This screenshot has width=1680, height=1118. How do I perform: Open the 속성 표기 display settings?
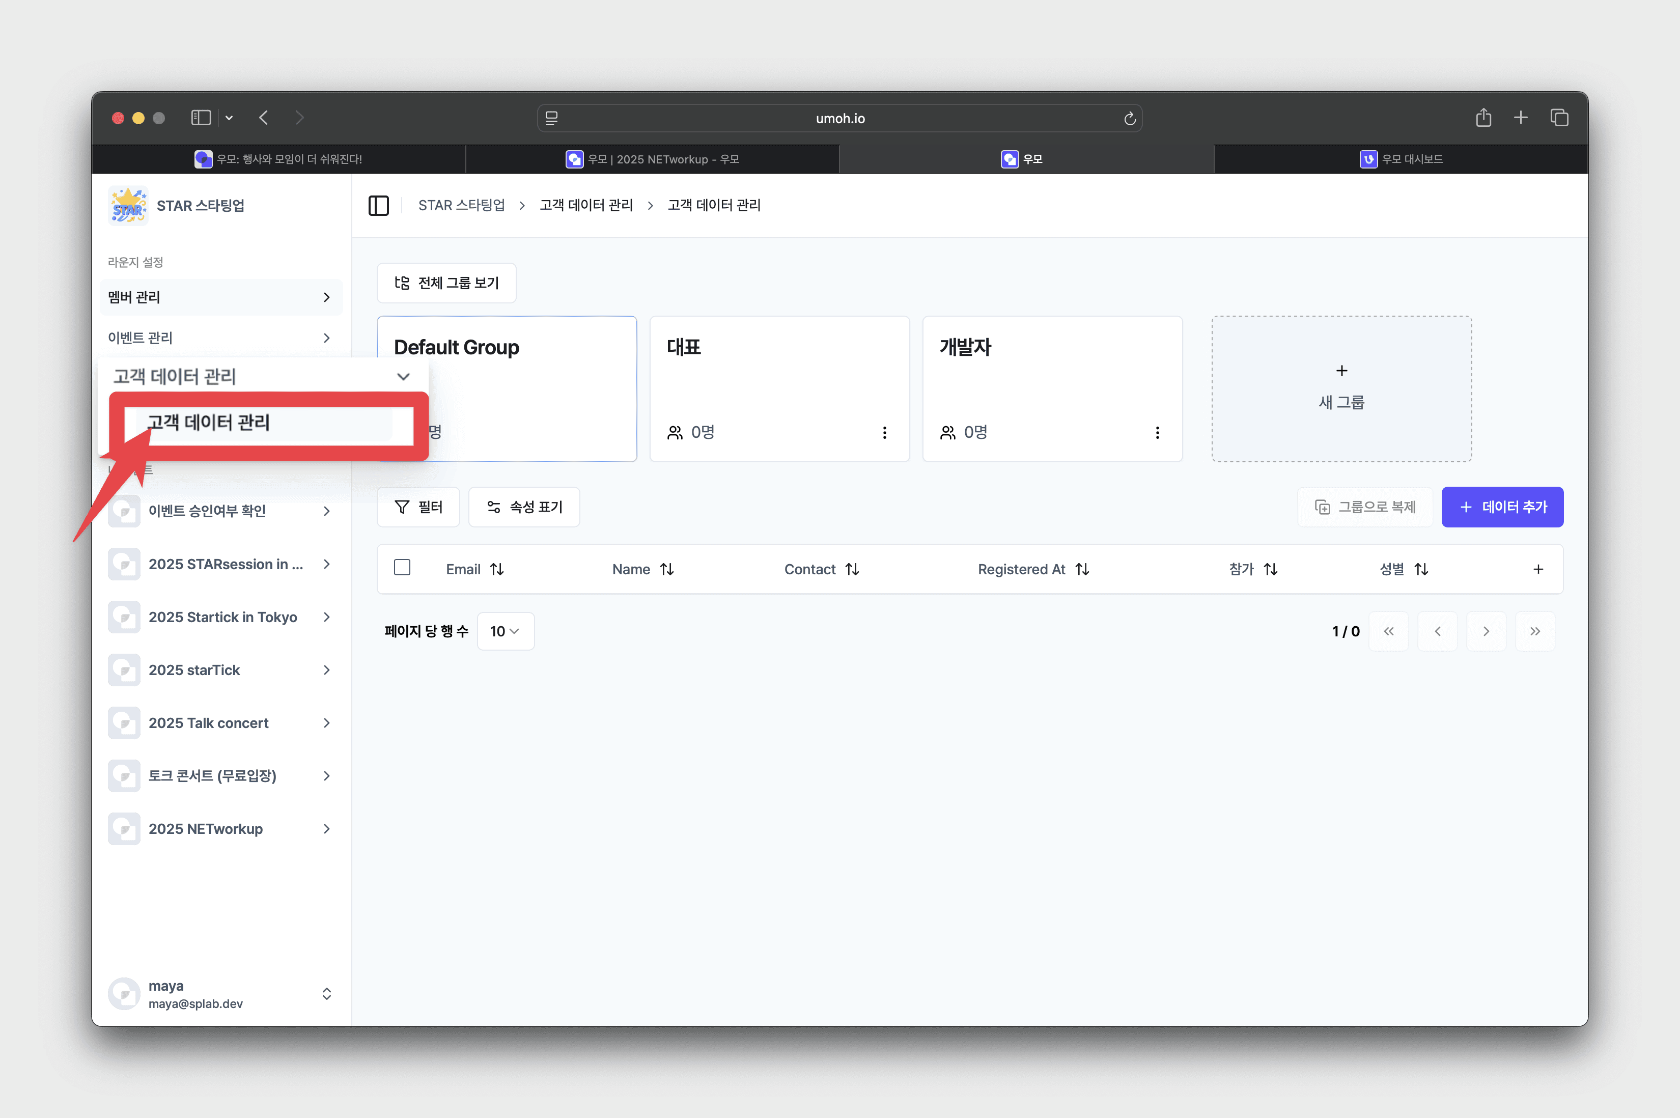[524, 507]
